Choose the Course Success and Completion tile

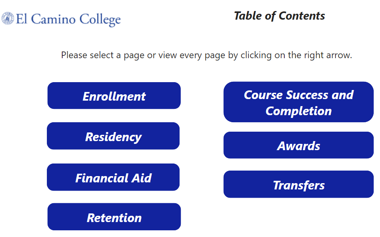click(x=298, y=102)
